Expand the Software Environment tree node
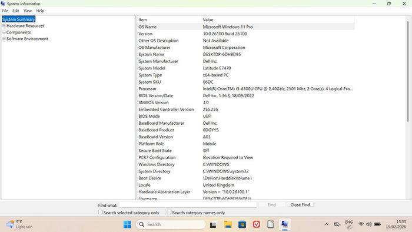 click(x=4, y=39)
